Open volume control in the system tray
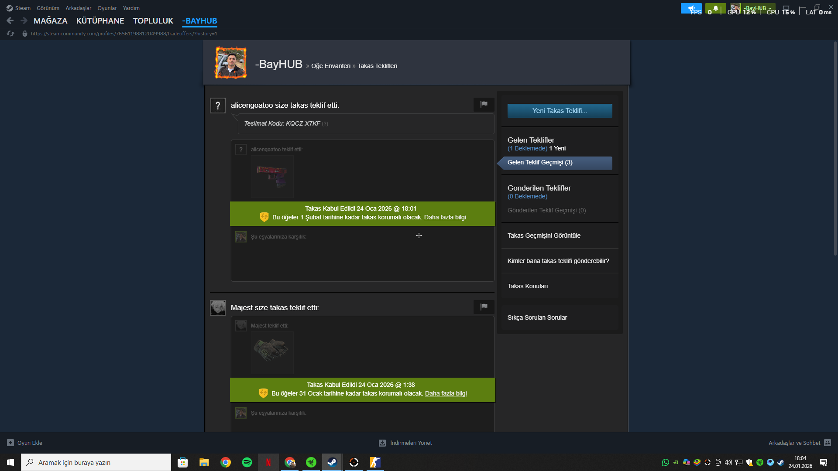The image size is (838, 471). pyautogui.click(x=728, y=462)
